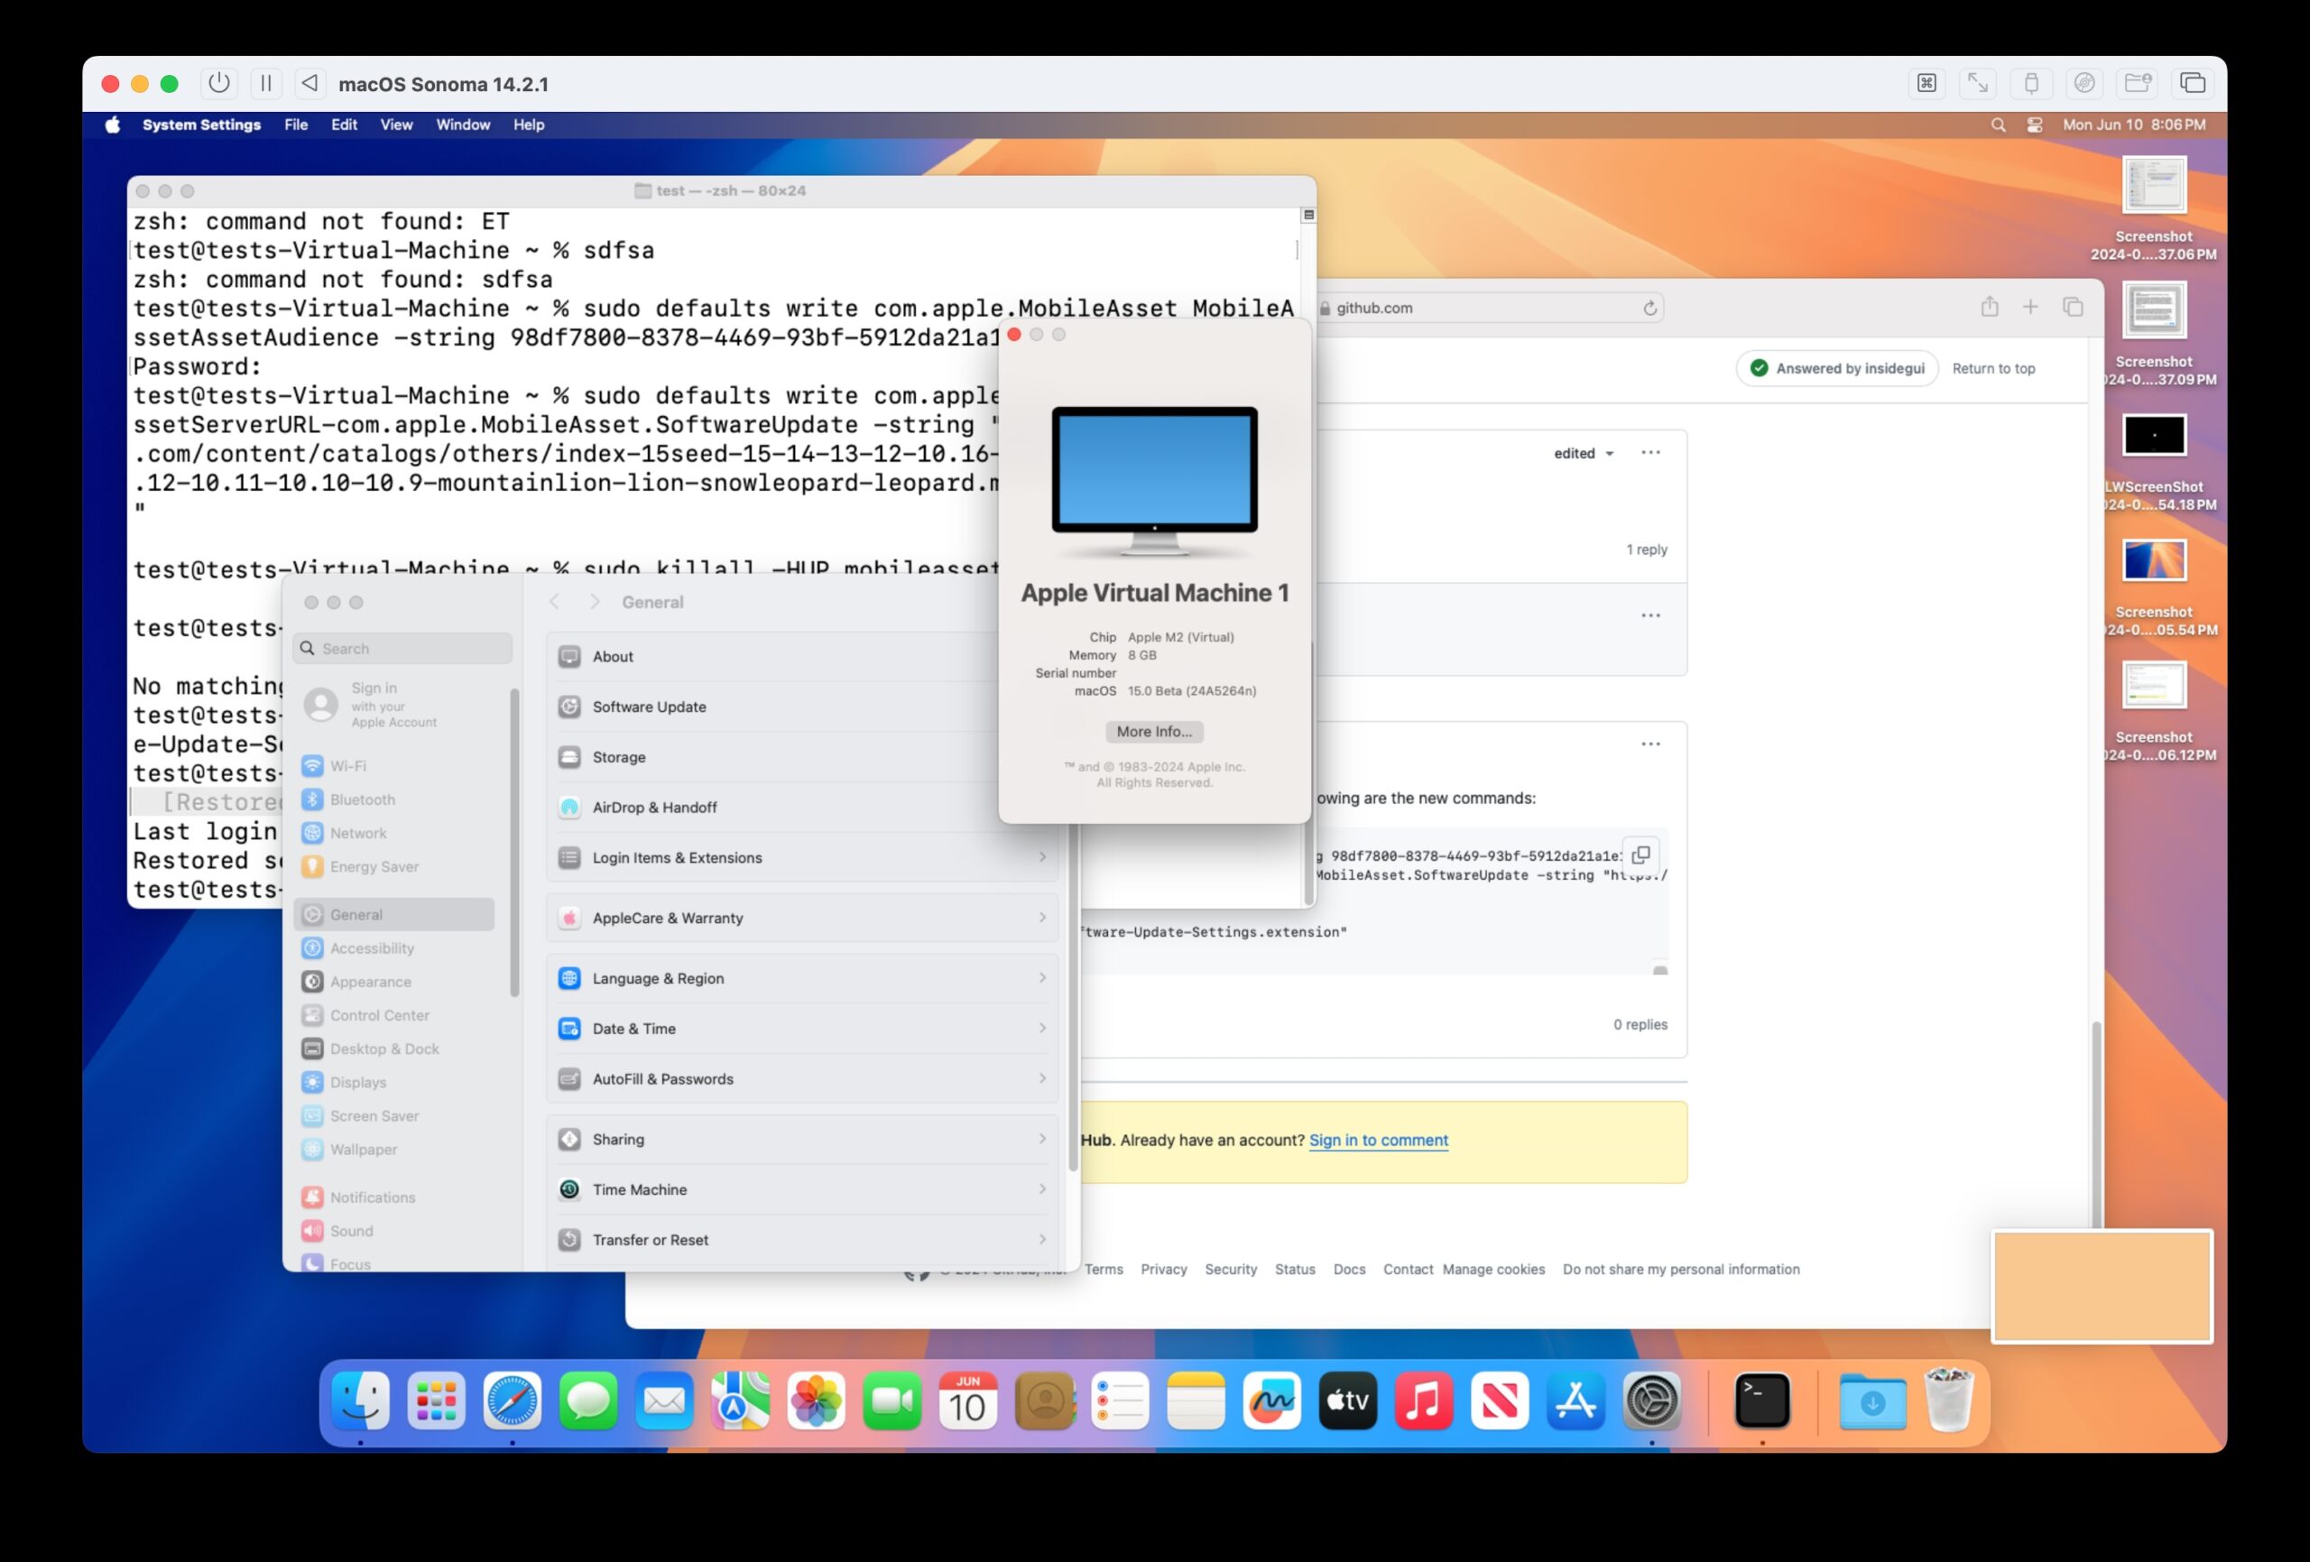Screen dimensions: 2310x1562
Task: Click the System Settings Search field
Action: (x=403, y=648)
